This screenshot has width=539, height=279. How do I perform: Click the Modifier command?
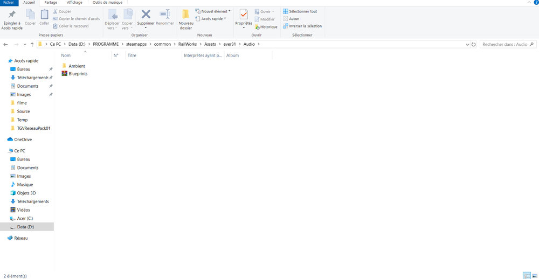click(x=264, y=19)
